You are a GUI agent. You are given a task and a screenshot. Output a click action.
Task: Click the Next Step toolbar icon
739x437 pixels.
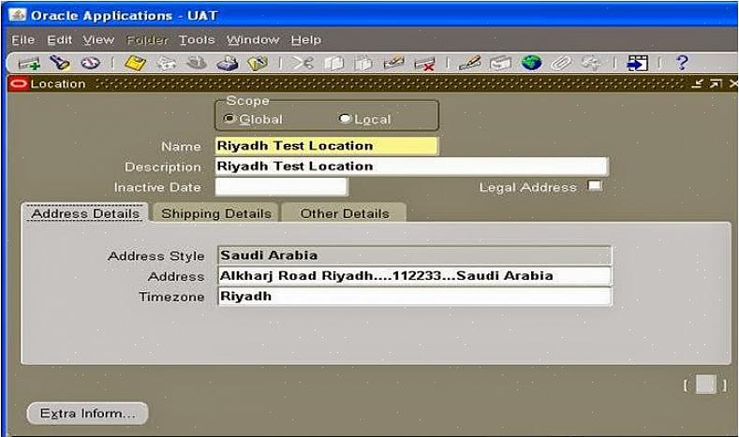[166, 63]
